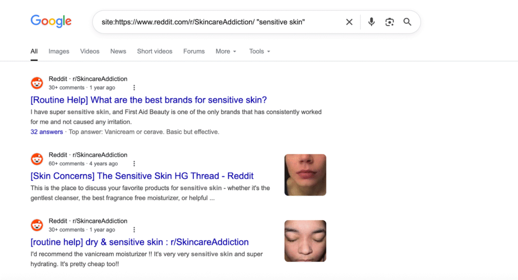The width and height of the screenshot is (518, 280).
Task: Open the Forums tab
Action: pyautogui.click(x=194, y=52)
